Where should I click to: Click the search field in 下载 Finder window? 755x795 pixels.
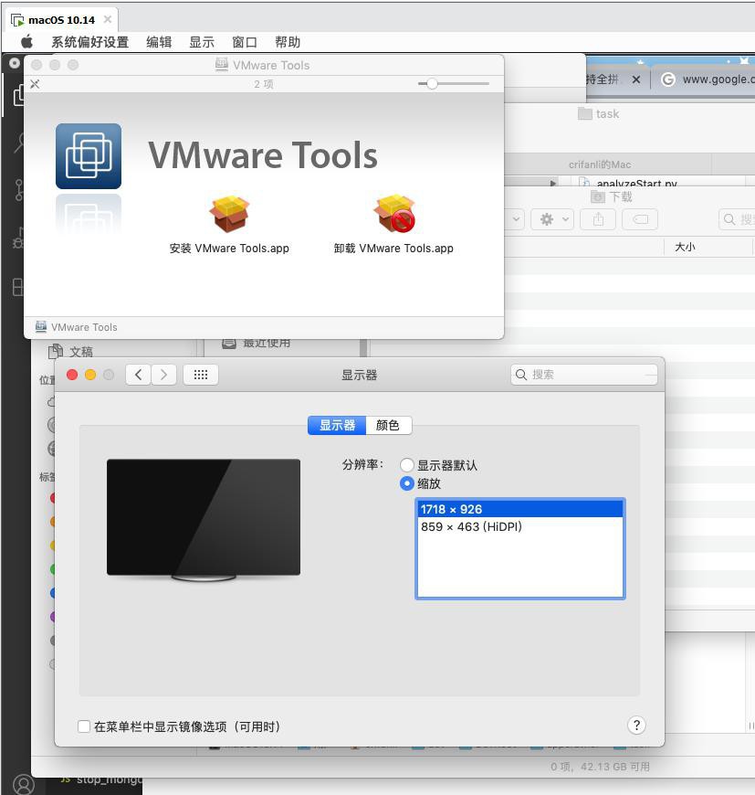737,219
